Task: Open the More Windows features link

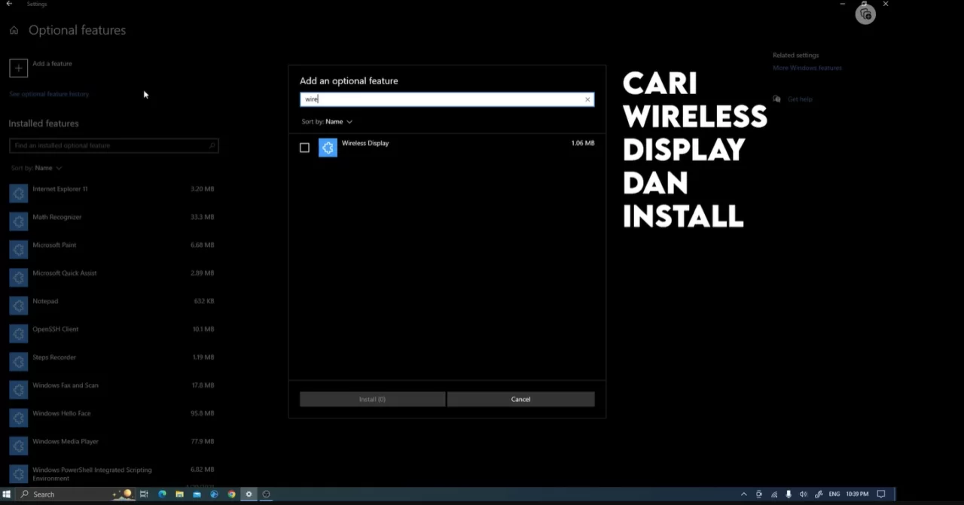Action: tap(807, 68)
